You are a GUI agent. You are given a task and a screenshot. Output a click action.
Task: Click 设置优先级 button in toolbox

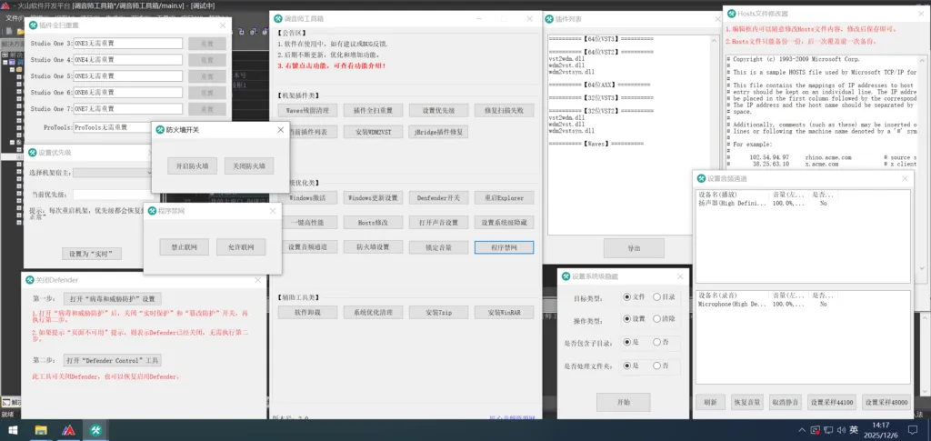click(438, 110)
